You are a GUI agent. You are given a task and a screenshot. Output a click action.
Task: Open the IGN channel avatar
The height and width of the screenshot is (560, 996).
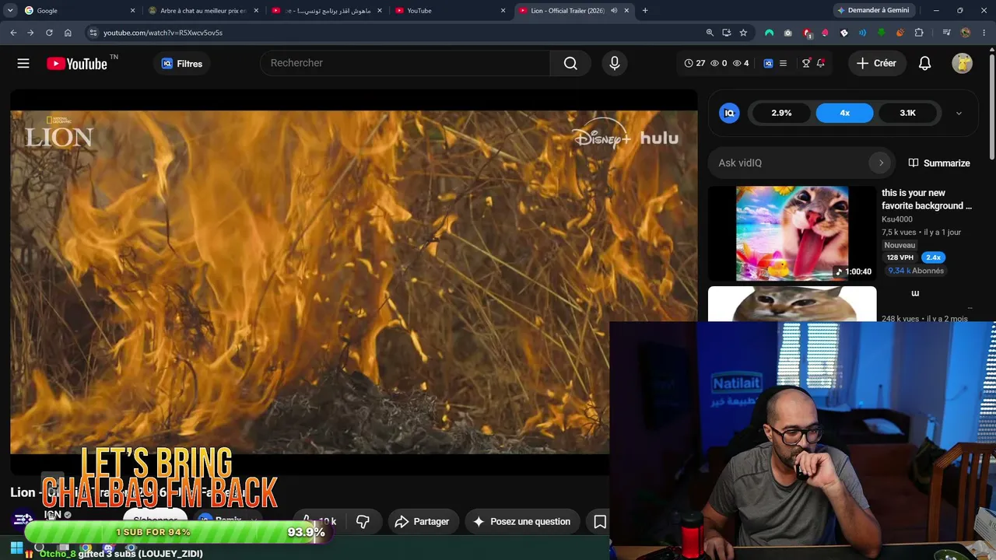(23, 519)
